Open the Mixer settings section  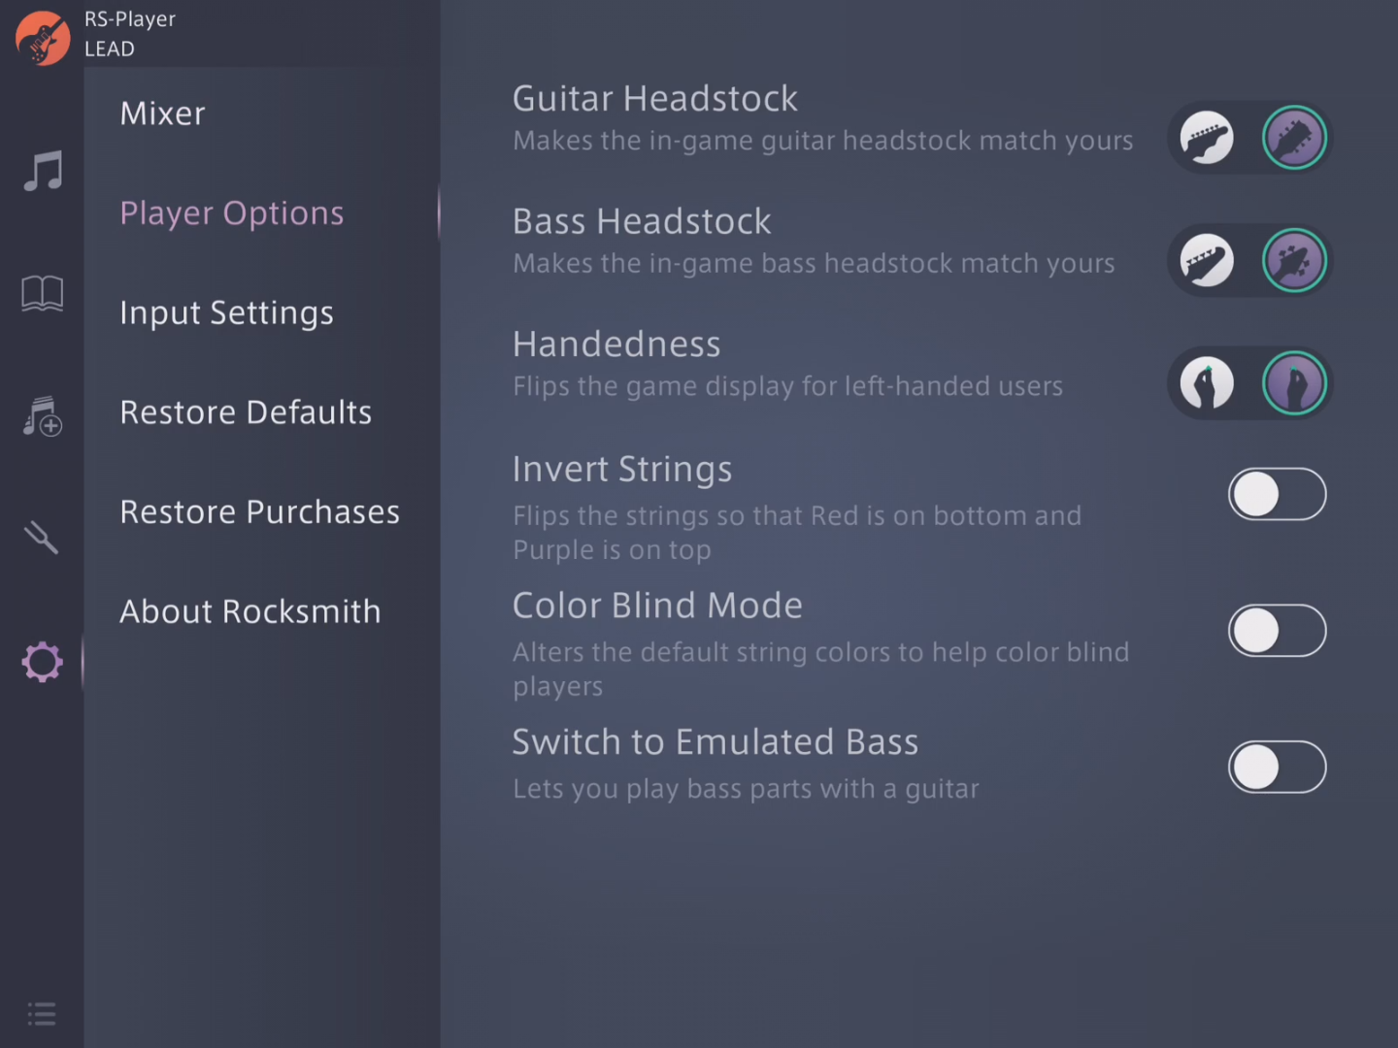162,114
